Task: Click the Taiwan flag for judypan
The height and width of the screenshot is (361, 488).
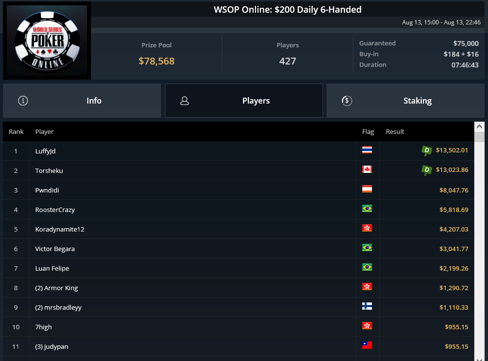Action: (x=367, y=345)
